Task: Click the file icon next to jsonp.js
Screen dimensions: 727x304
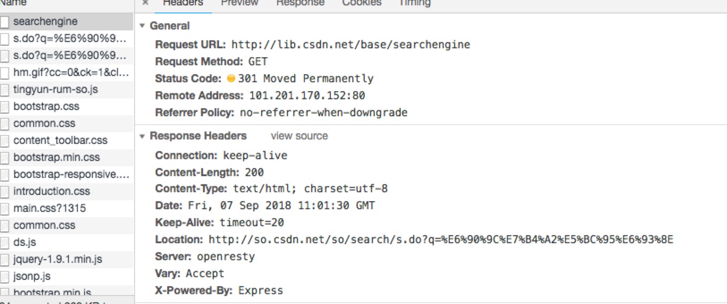Action: (x=4, y=277)
